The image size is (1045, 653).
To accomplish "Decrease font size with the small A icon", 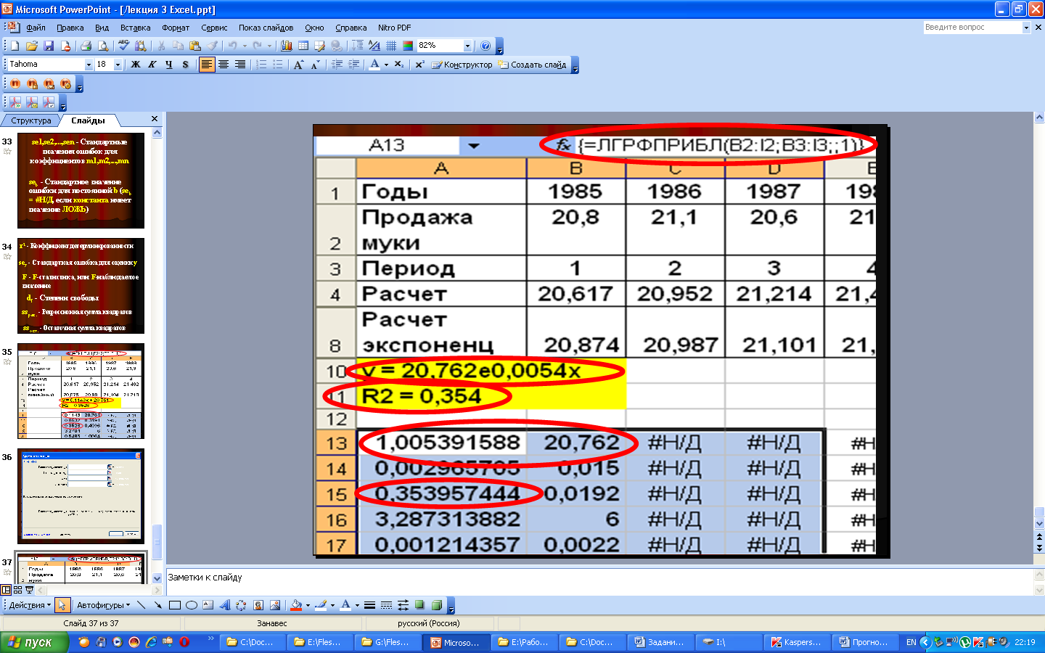I will [315, 65].
